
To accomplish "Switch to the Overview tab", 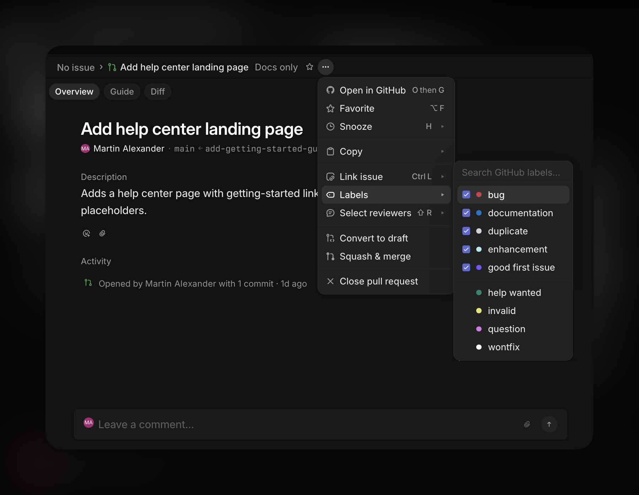I will point(74,92).
